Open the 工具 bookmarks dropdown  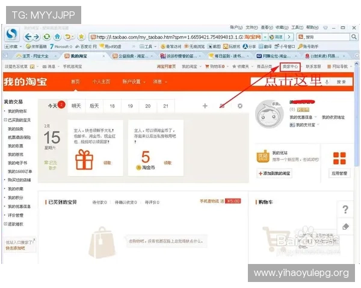point(148,47)
